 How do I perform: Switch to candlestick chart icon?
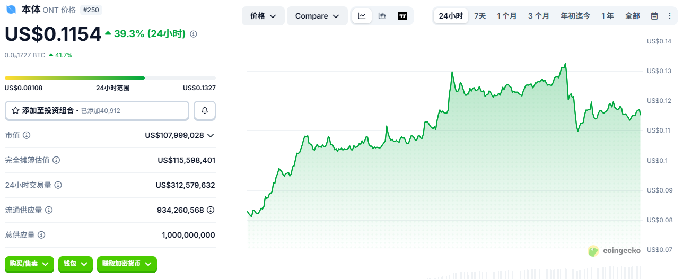tap(382, 16)
